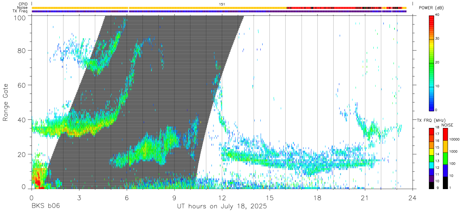Click the 'NOISE' legend title
The image size is (464, 214).
coord(447,125)
